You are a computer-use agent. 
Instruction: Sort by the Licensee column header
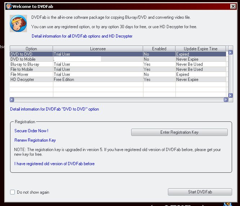[x=98, y=49]
